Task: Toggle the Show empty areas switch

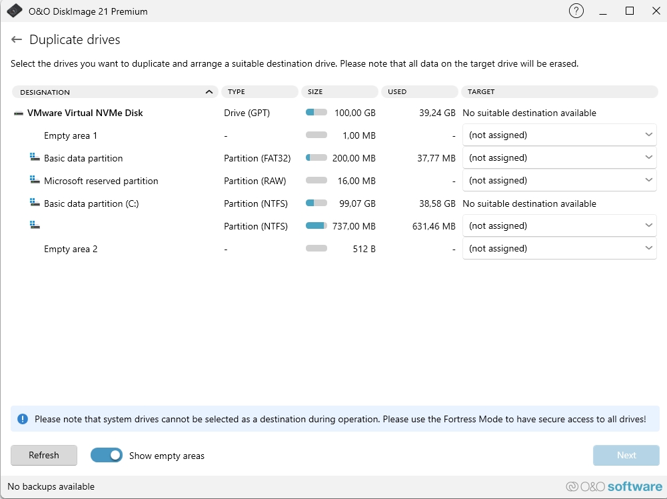Action: pyautogui.click(x=107, y=456)
